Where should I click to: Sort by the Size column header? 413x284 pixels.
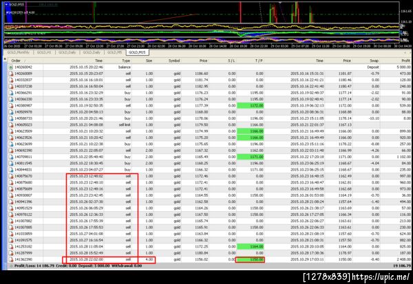pos(149,61)
